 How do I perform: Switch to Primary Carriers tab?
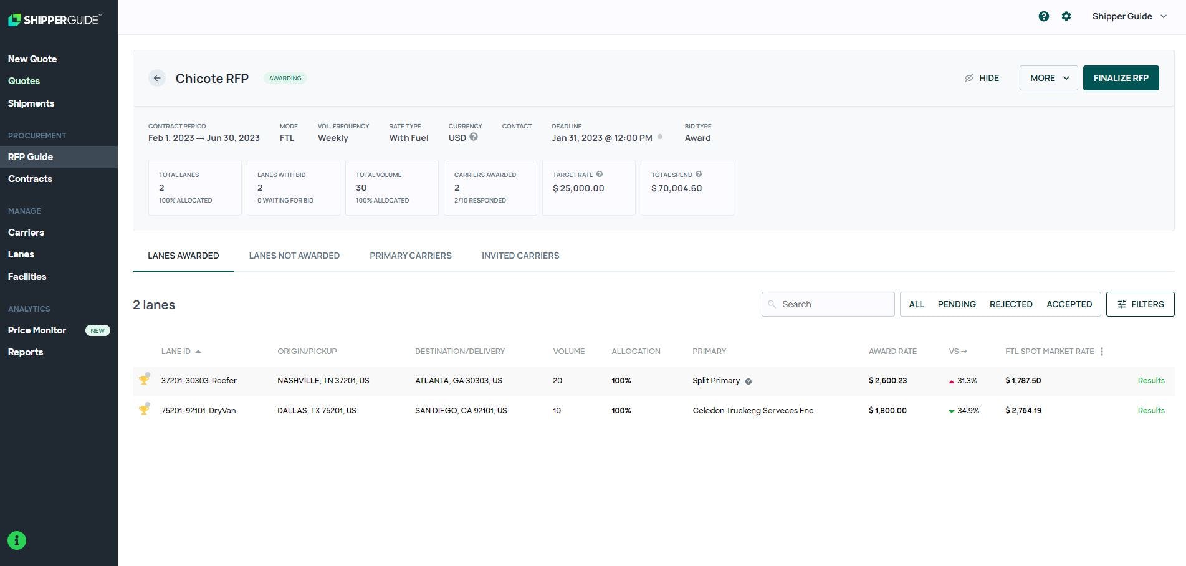[411, 256]
